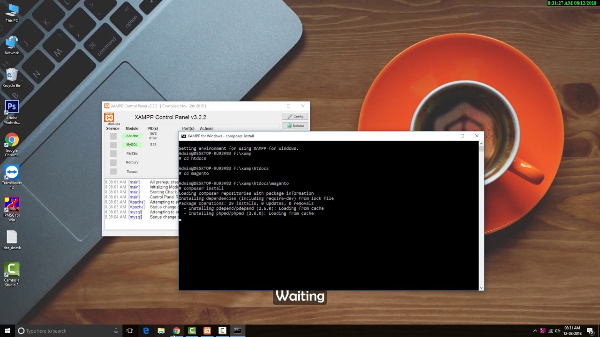Open Google Chrome from the taskbar
Image resolution: width=600 pixels, height=337 pixels.
point(176,331)
